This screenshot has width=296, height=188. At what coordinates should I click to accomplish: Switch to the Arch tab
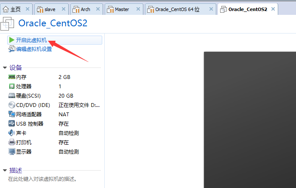[x=87, y=9]
